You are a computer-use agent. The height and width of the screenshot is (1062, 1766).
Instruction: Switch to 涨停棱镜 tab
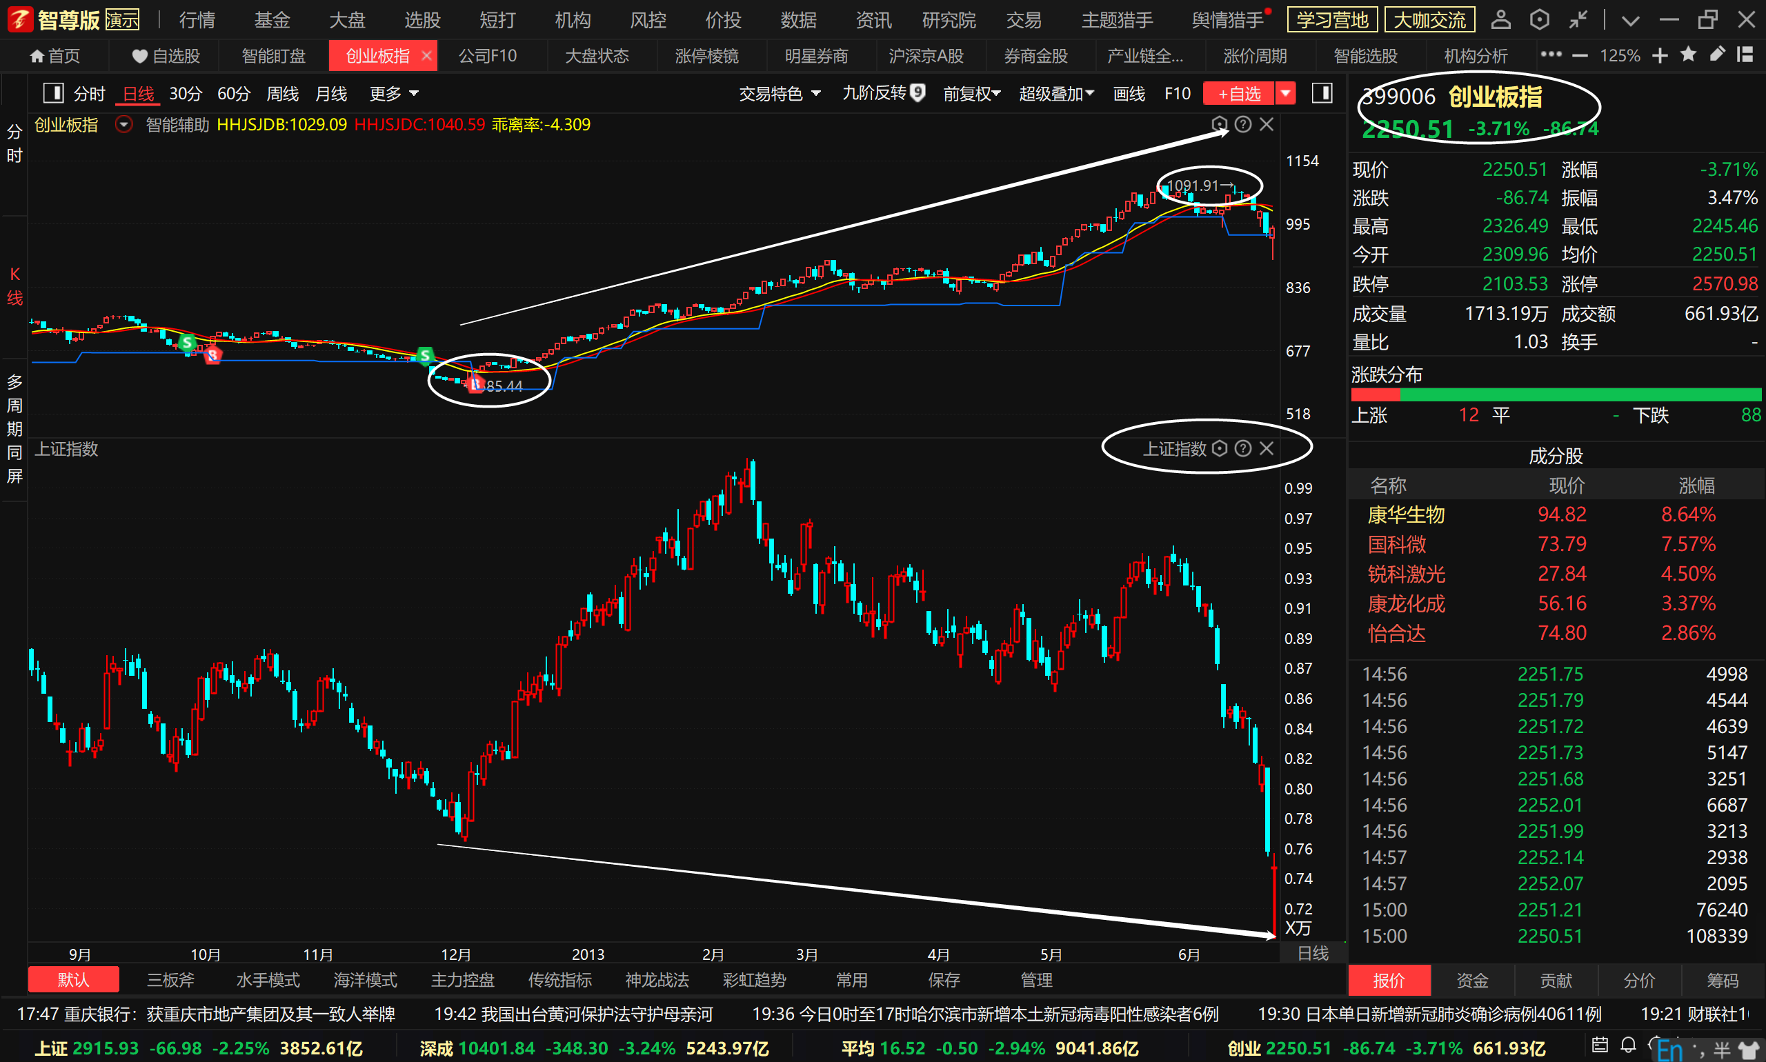pos(706,56)
